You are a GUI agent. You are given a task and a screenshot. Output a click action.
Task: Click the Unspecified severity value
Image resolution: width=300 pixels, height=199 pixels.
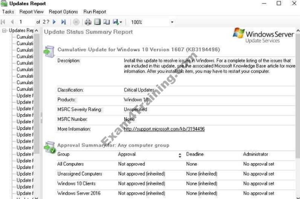[x=135, y=109]
